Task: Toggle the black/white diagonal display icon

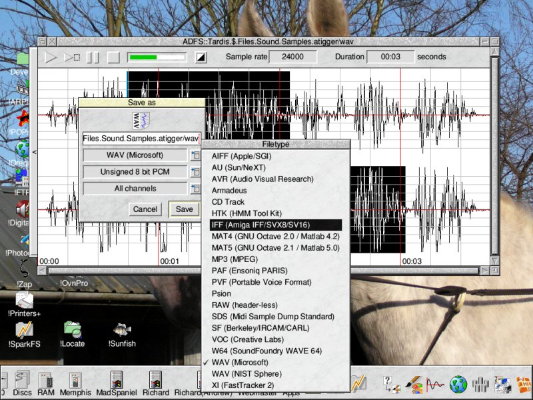Action: pos(201,57)
